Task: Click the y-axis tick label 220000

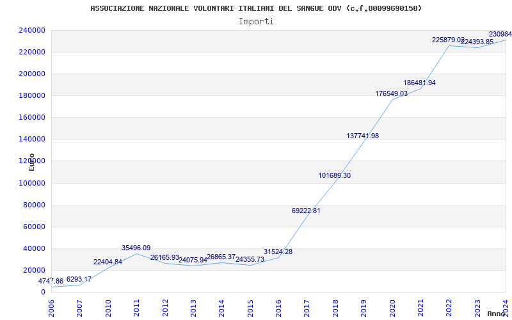Action: 31,52
